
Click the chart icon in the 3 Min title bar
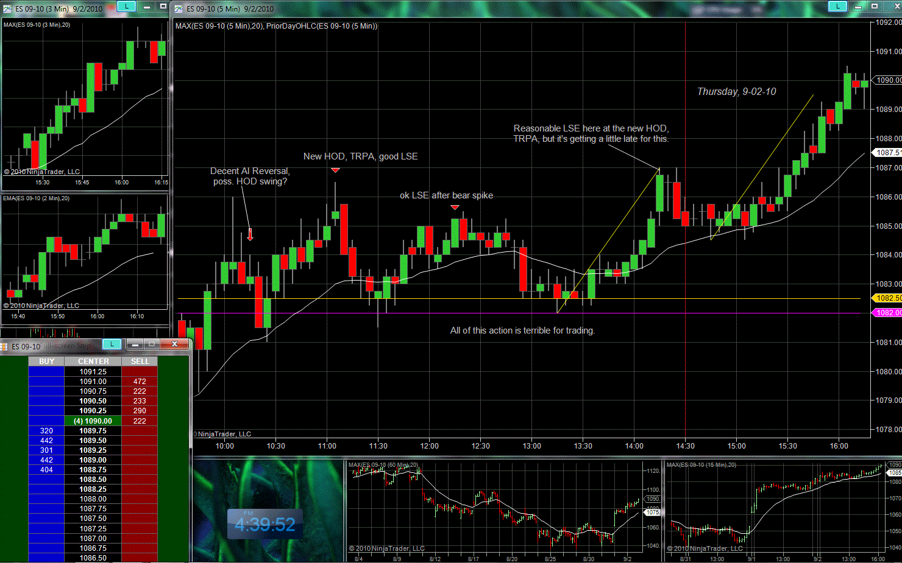coord(7,9)
